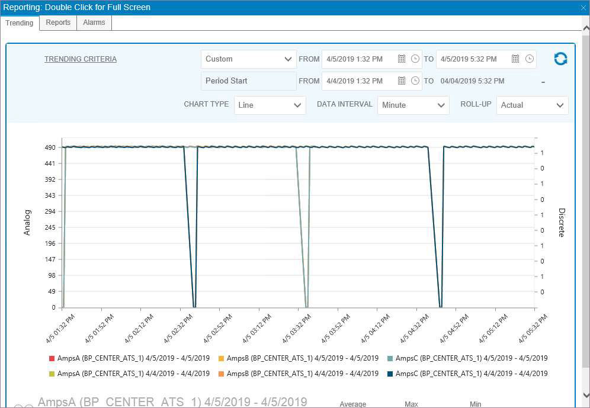Open the ROLL-UP Actual dropdown
590x408 pixels.
pos(533,105)
